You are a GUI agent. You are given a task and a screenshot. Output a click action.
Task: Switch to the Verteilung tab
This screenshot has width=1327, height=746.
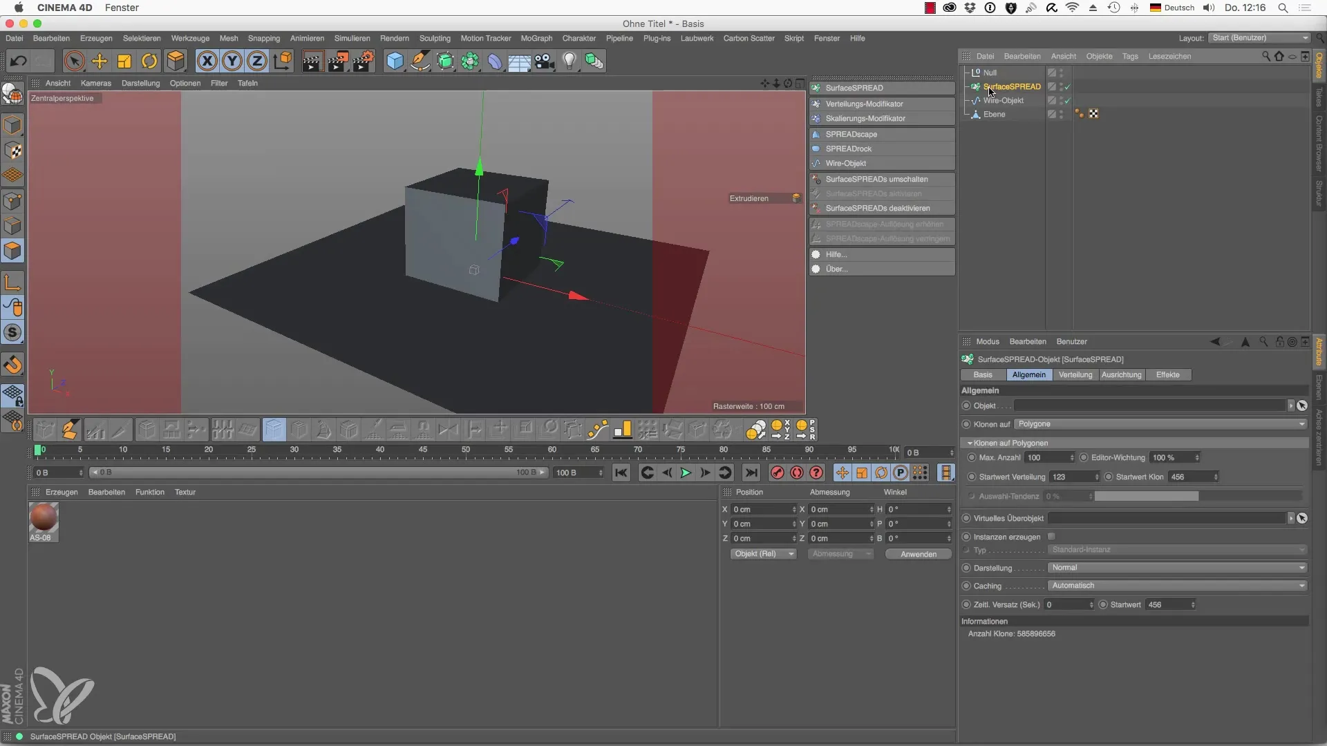point(1075,375)
